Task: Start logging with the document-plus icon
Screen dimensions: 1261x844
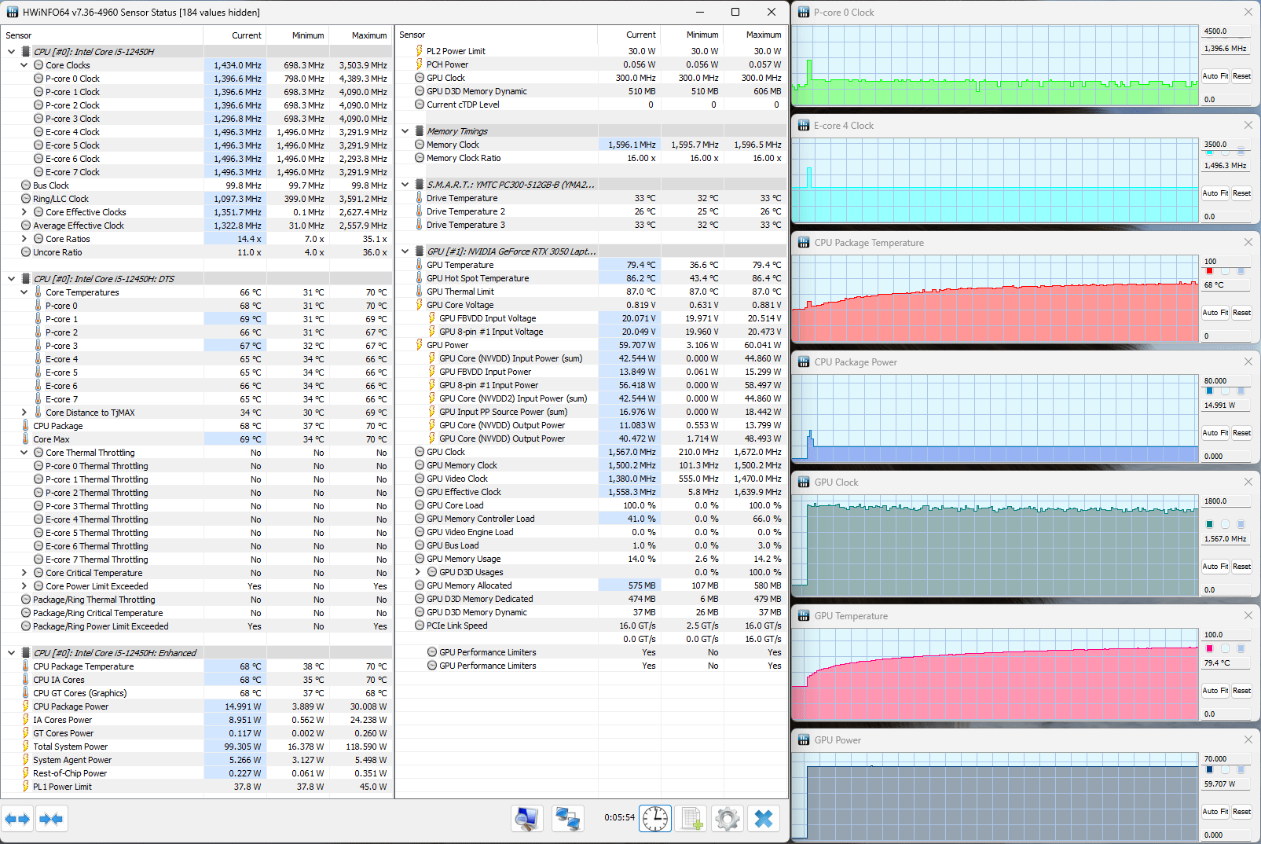Action: click(691, 819)
